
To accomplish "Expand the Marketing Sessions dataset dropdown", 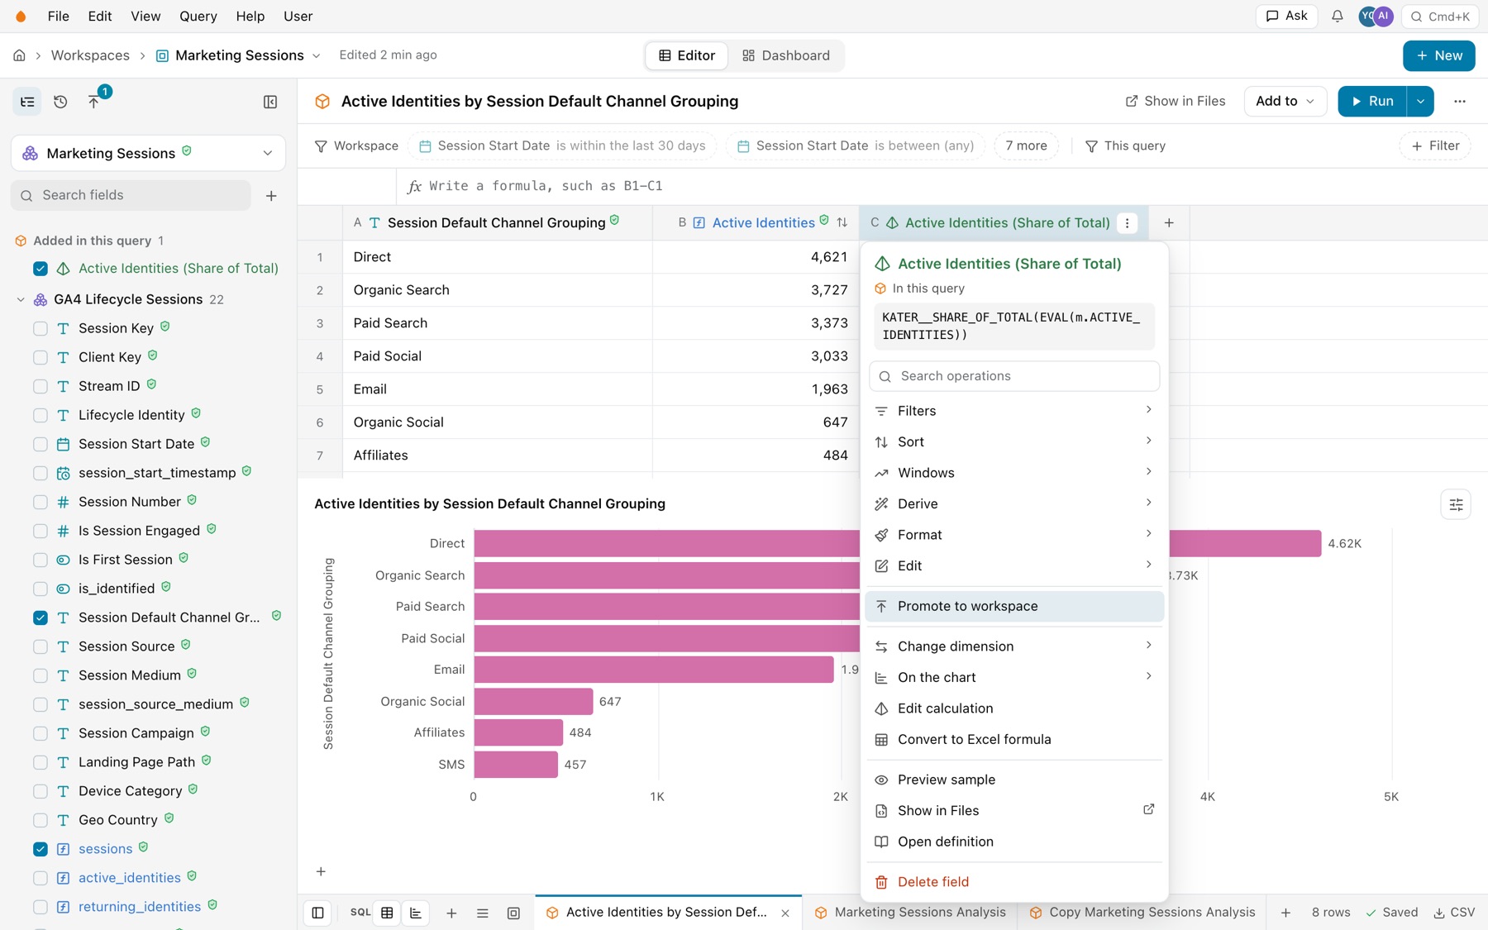I will tap(148, 153).
